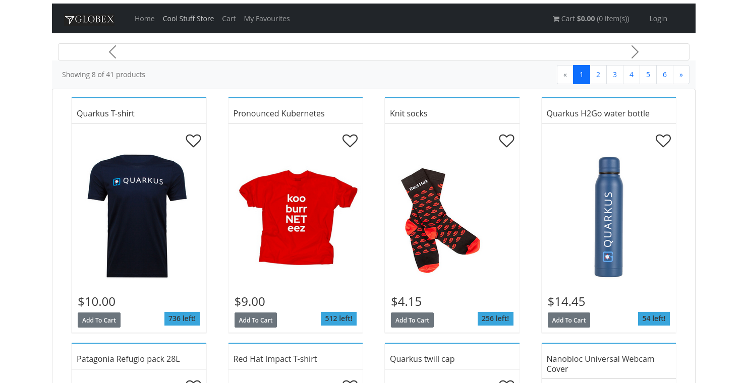This screenshot has width=745, height=383.
Task: Click the shopping cart icon in header
Action: tap(556, 19)
